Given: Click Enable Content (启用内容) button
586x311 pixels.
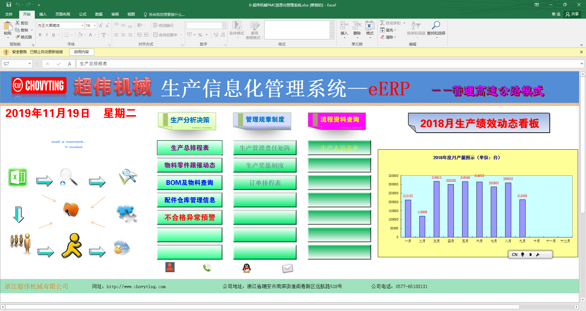Looking at the screenshot, I should click(x=81, y=52).
